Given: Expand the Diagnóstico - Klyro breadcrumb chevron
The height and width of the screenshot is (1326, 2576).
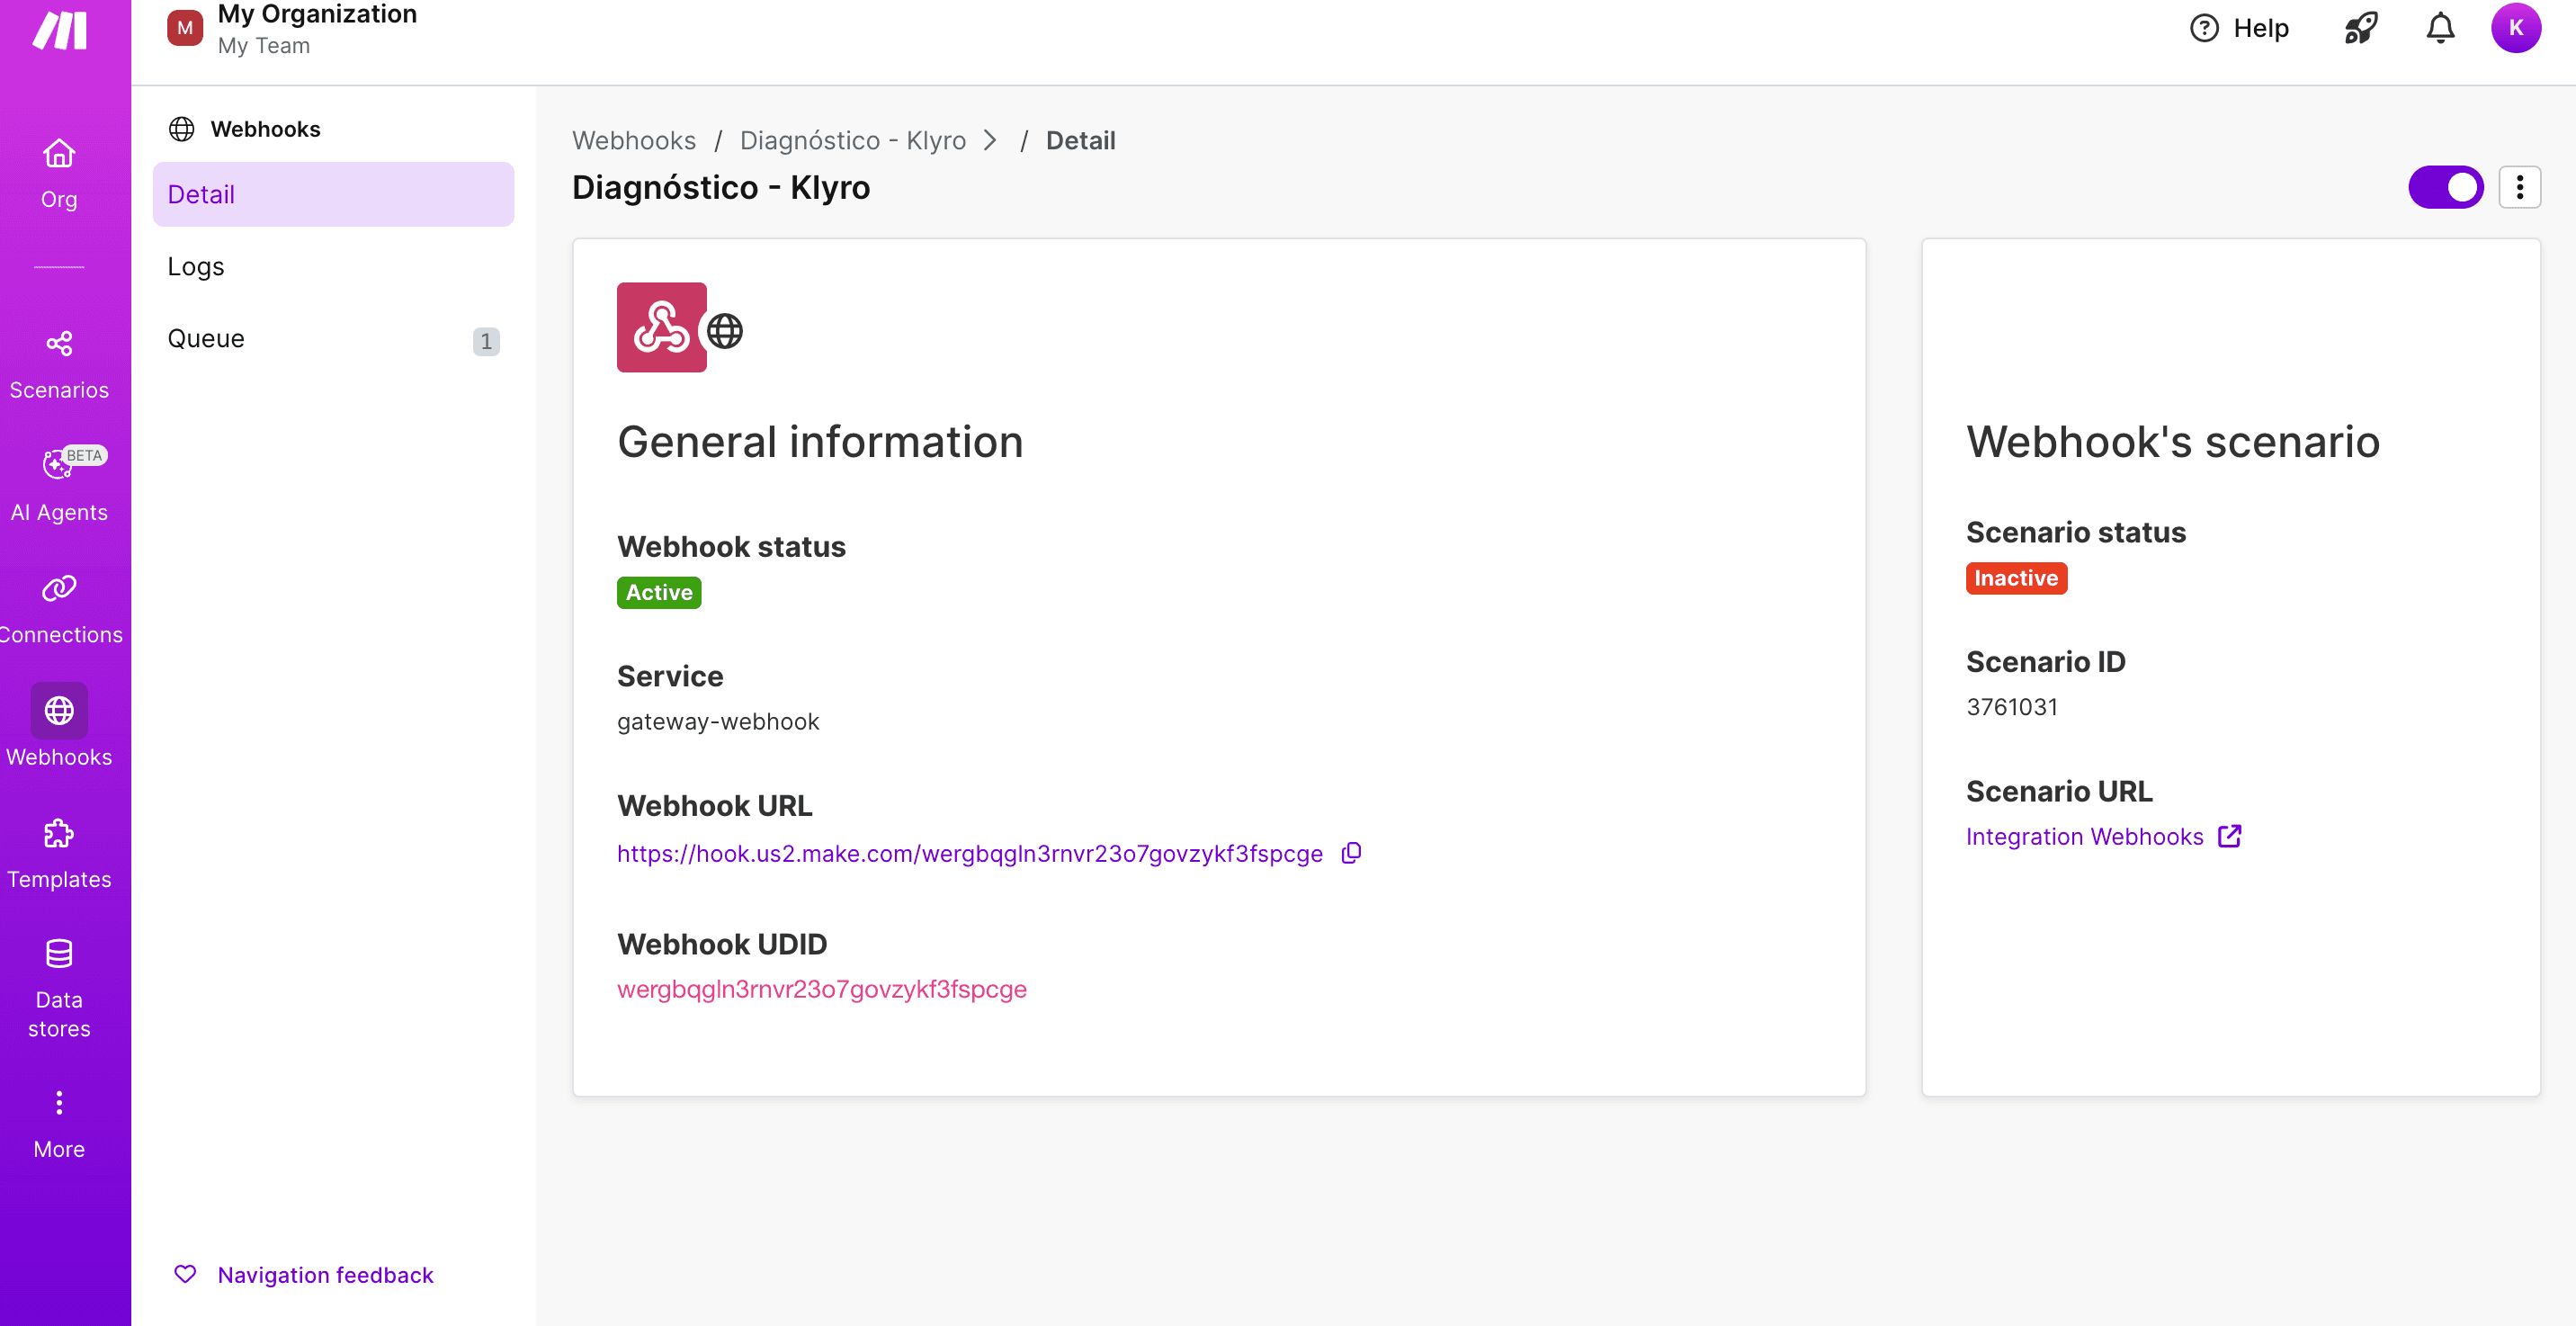Looking at the screenshot, I should pos(990,141).
